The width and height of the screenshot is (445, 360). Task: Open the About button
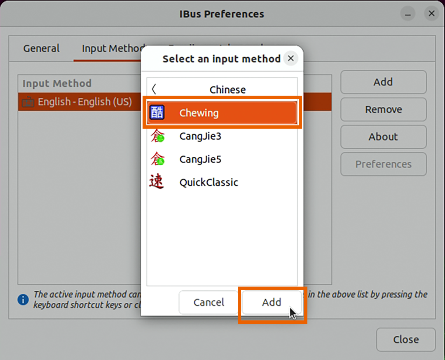pos(383,136)
